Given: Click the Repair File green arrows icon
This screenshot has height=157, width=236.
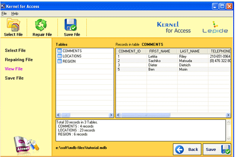Looking at the screenshot, I should (41, 25).
